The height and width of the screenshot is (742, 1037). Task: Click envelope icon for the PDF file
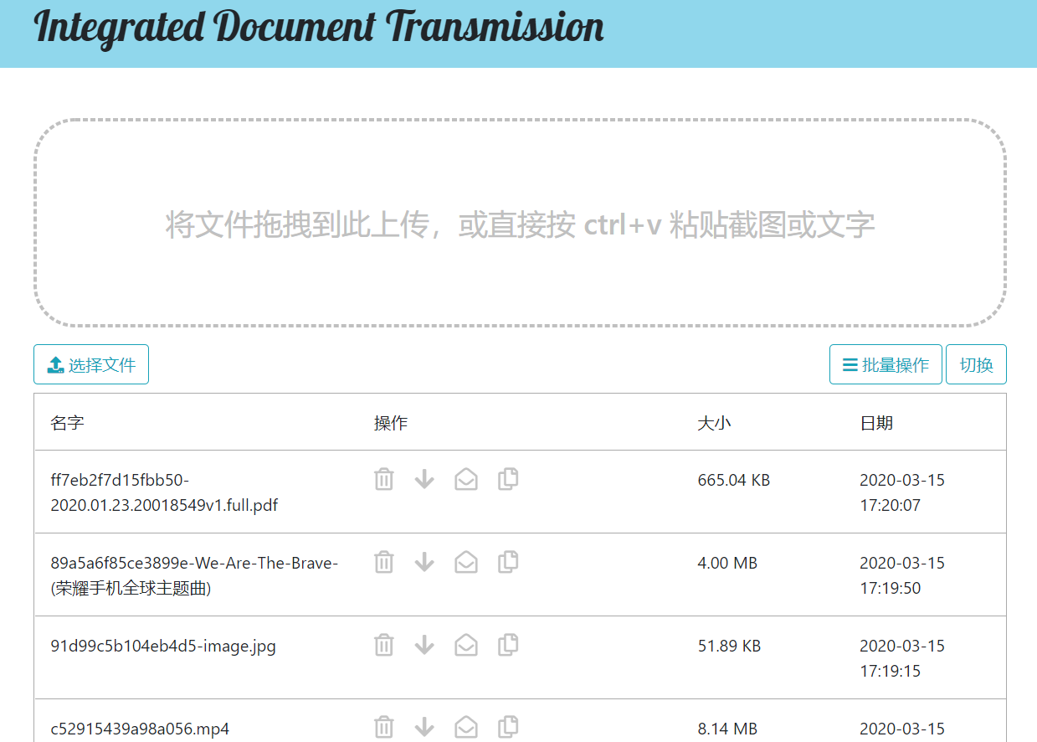pyautogui.click(x=466, y=479)
